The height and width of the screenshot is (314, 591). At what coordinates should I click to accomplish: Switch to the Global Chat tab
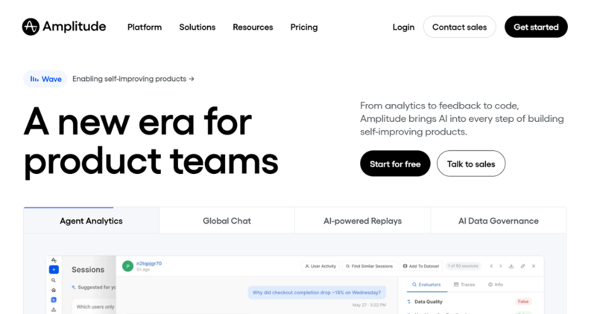pyautogui.click(x=227, y=220)
